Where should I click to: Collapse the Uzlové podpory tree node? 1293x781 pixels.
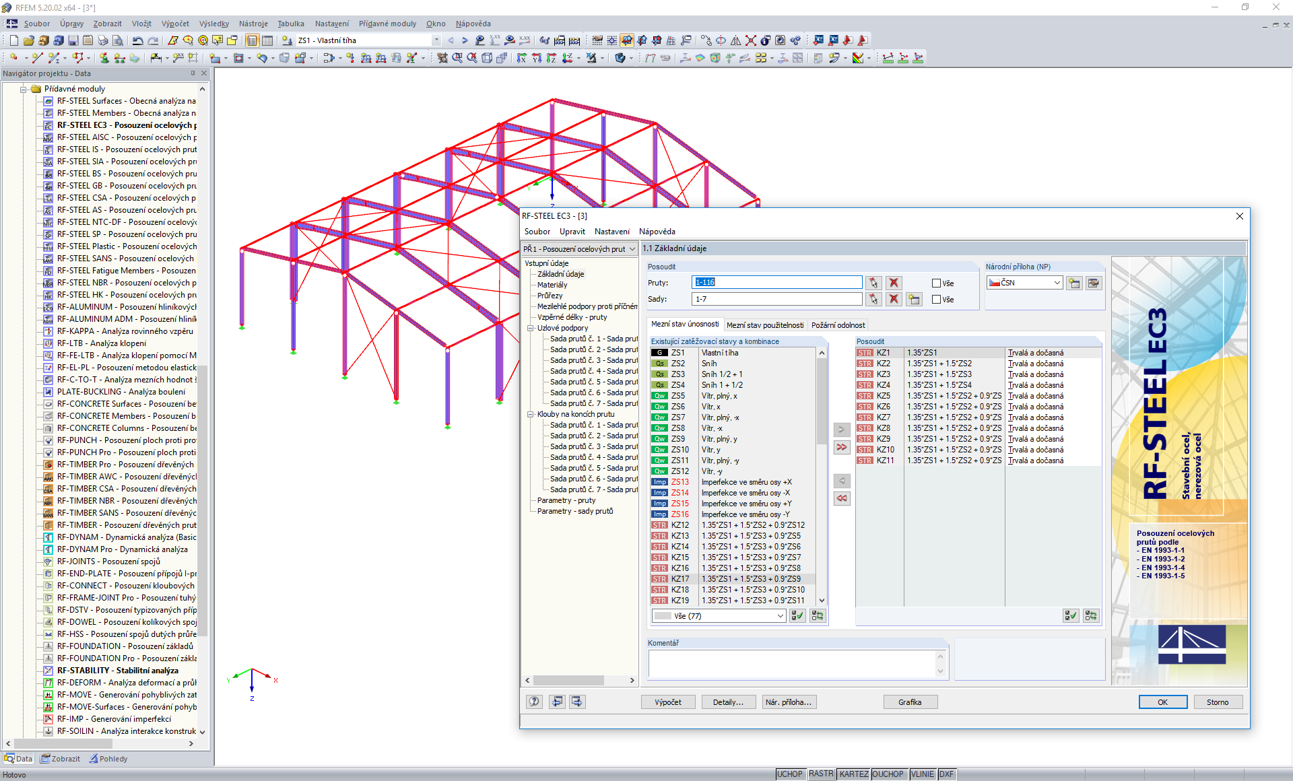pos(531,328)
